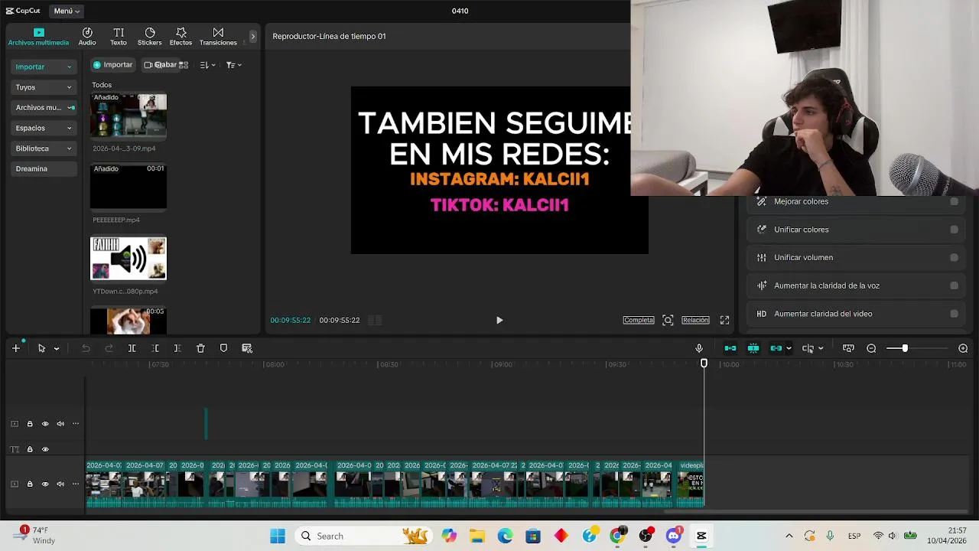Open main video track more options
This screenshot has height=551, width=979.
click(x=76, y=484)
